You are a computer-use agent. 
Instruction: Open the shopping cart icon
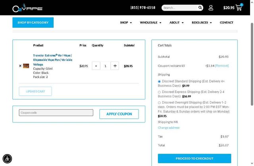[x=239, y=8]
